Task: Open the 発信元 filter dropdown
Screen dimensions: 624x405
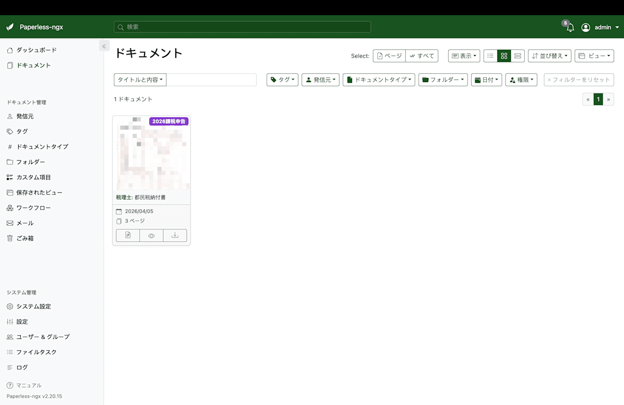Action: 320,80
